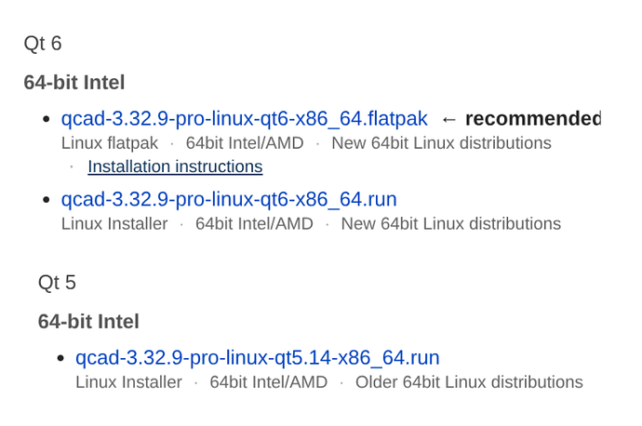
Task: Click 64bit Intel/AMD text under flatpak link
Action: pyautogui.click(x=245, y=143)
